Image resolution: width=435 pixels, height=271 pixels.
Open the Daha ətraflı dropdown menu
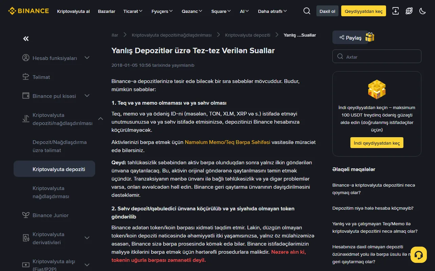pos(273,11)
